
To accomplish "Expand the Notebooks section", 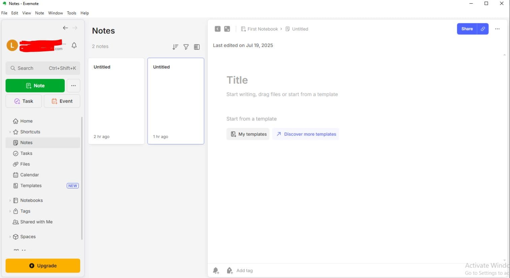I will coord(10,200).
